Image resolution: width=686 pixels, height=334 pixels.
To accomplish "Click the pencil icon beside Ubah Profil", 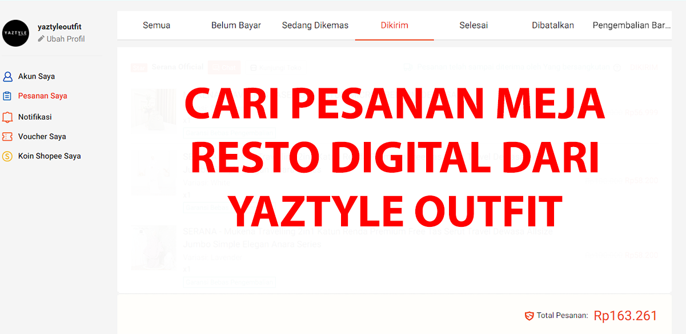I will tap(41, 39).
